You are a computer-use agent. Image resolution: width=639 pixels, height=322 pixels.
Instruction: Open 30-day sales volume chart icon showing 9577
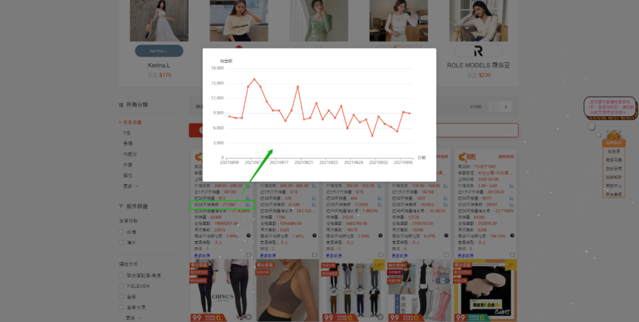512,198
